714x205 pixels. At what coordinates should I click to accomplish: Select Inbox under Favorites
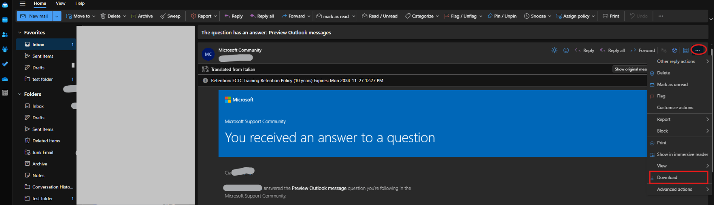coord(46,44)
